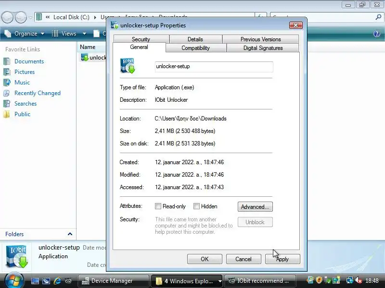Click the Music folder icon
385x288 pixels.
click(x=7, y=82)
